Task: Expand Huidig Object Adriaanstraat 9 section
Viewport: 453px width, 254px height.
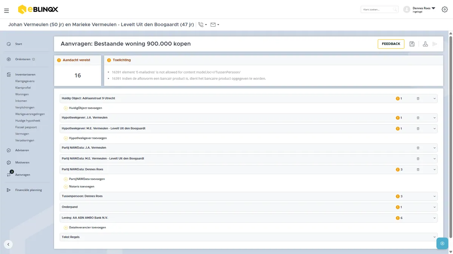Action: click(x=435, y=99)
